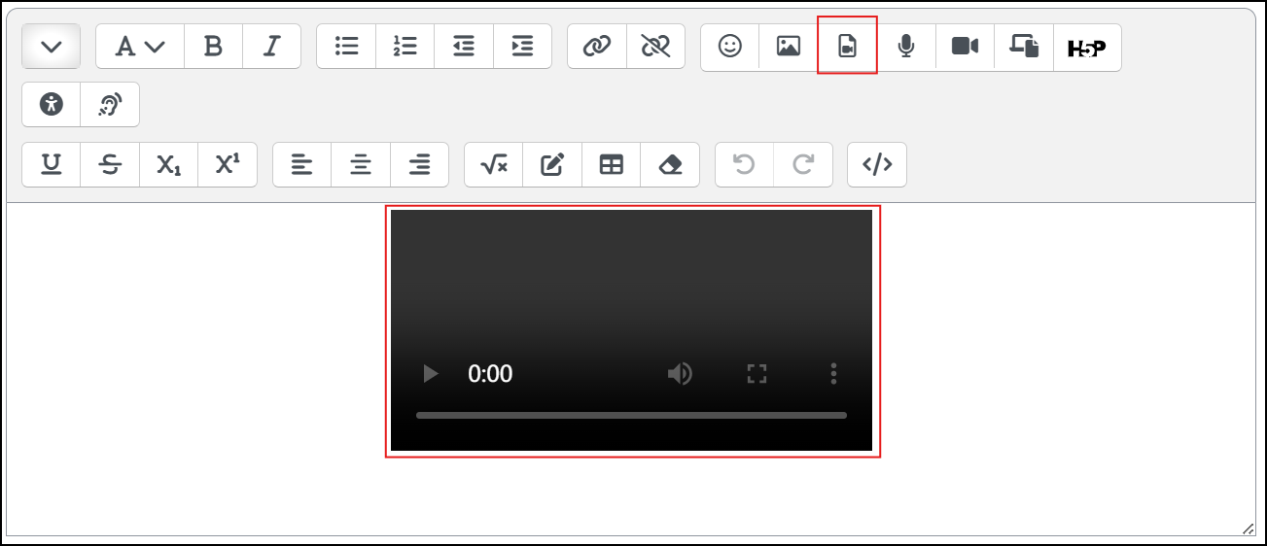1267x546 pixels.
Task: Insert or edit an audio/video file
Action: [848, 47]
